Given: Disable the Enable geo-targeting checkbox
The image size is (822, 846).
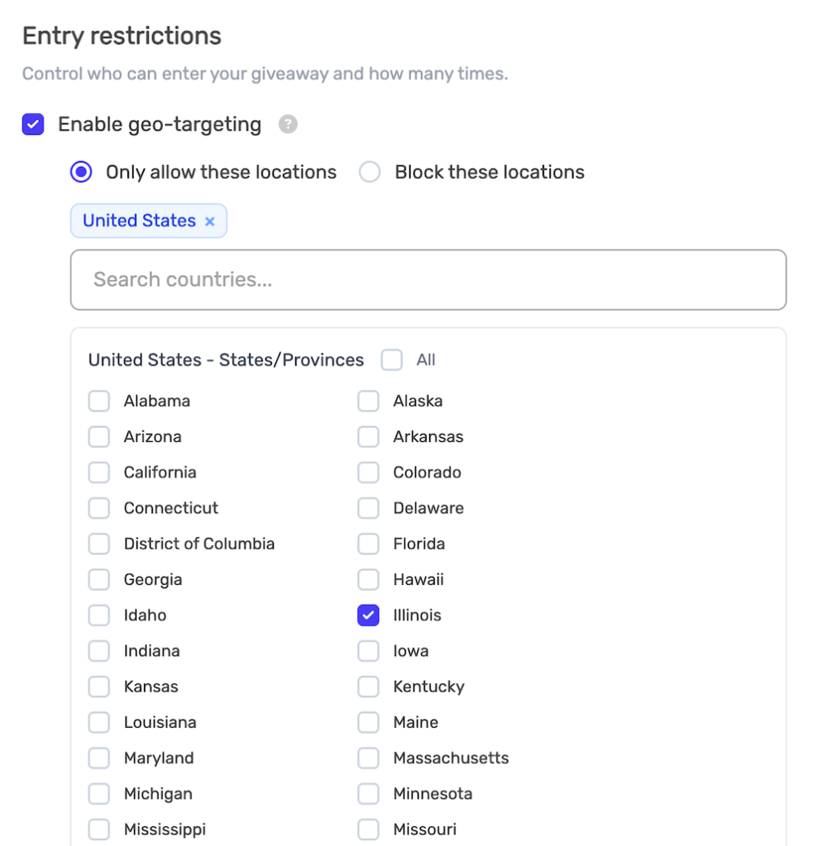Looking at the screenshot, I should (33, 125).
